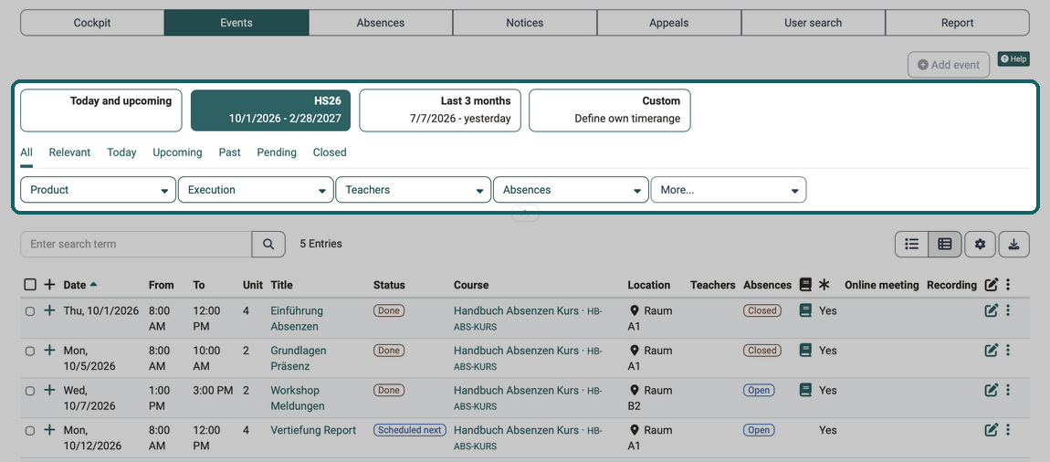Open the Appeals tab
The image size is (1050, 462).
tap(669, 23)
